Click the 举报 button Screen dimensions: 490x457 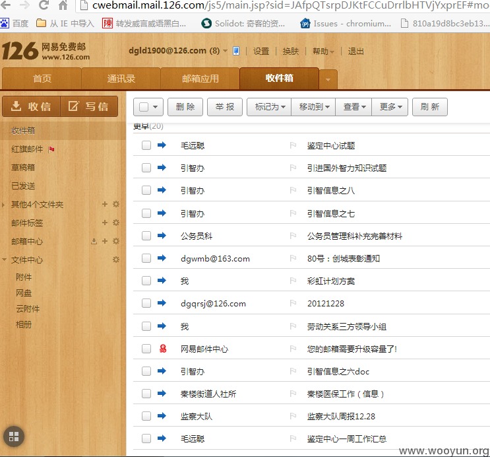tap(225, 107)
